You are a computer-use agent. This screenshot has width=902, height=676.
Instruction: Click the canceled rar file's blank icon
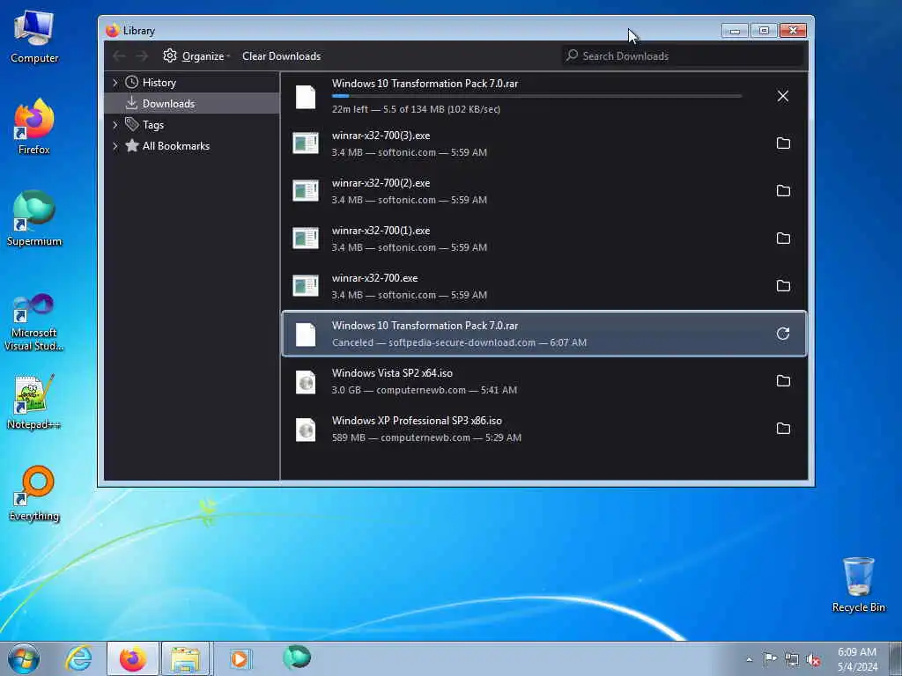[x=306, y=334]
